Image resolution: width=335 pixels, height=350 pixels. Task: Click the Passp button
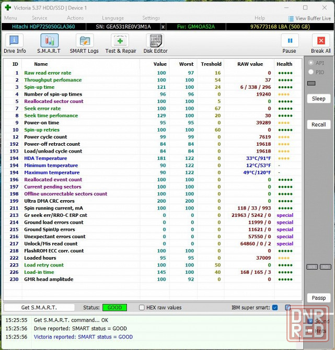(x=318, y=298)
